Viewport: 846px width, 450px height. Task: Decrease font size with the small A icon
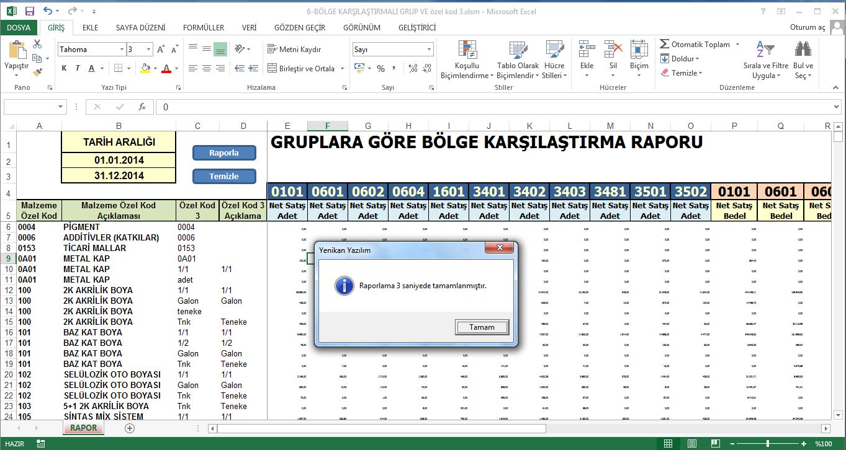175,50
